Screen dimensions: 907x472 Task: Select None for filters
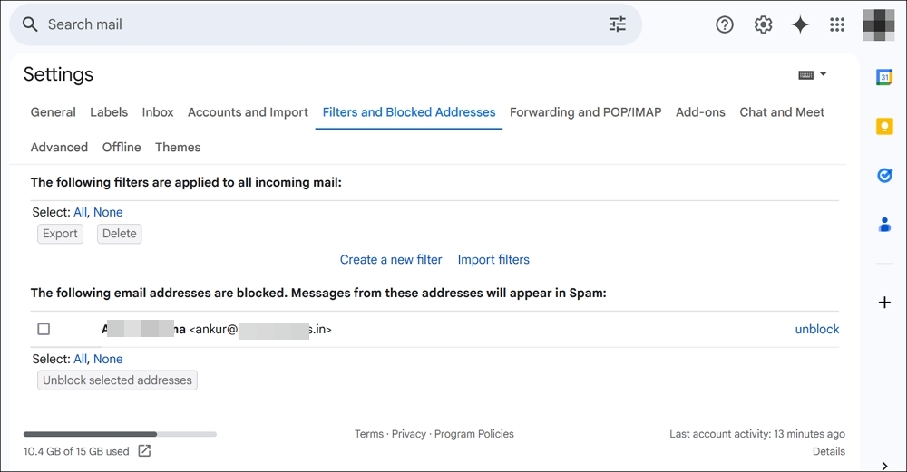tap(108, 212)
